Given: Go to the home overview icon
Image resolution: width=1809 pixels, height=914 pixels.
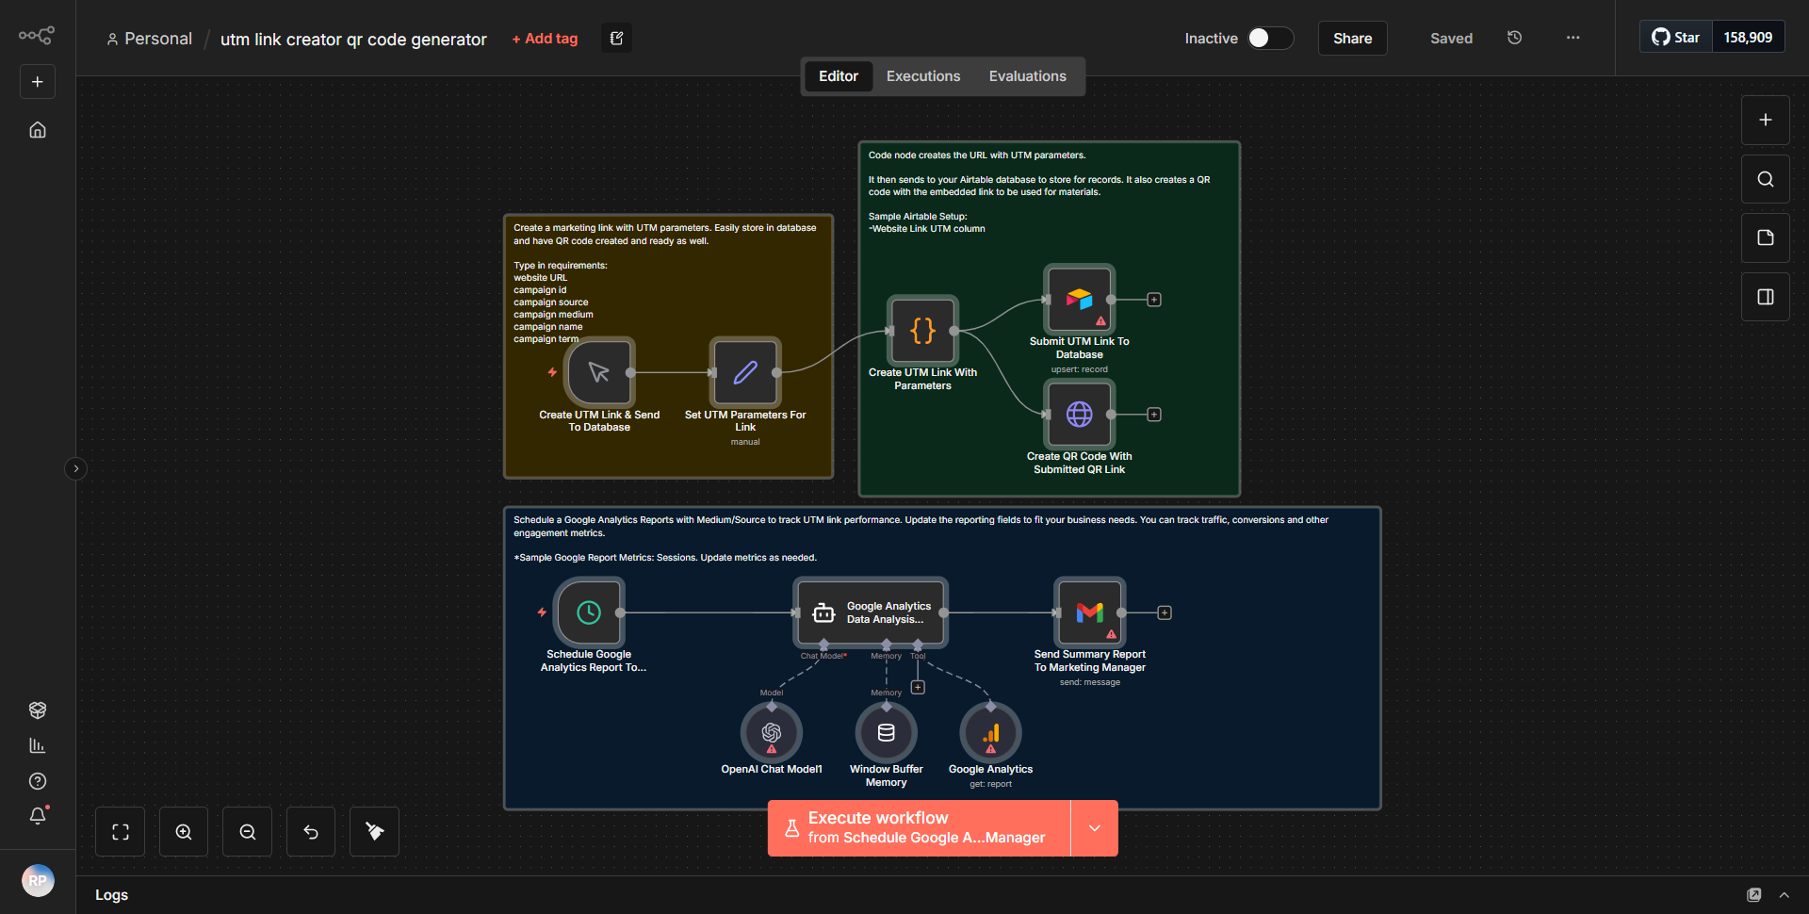Looking at the screenshot, I should click(38, 130).
